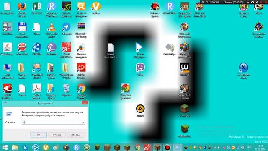Open the orange magnifier search desktop shortcut
268x151 pixels.
point(81,7)
